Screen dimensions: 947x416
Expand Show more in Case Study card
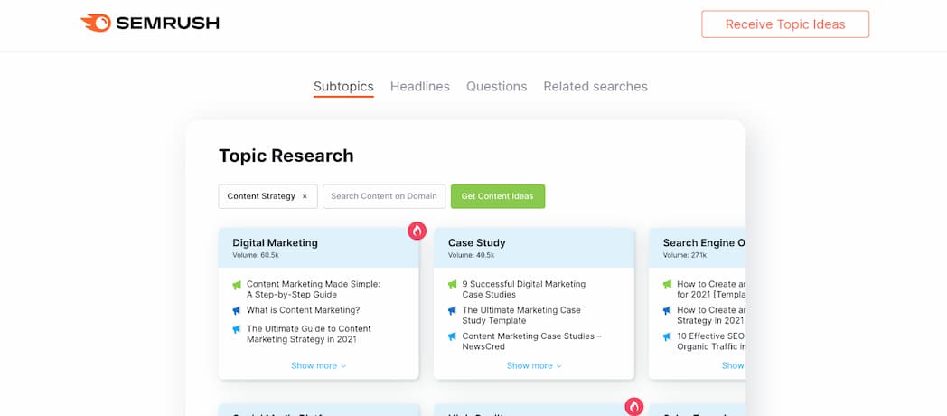click(534, 366)
